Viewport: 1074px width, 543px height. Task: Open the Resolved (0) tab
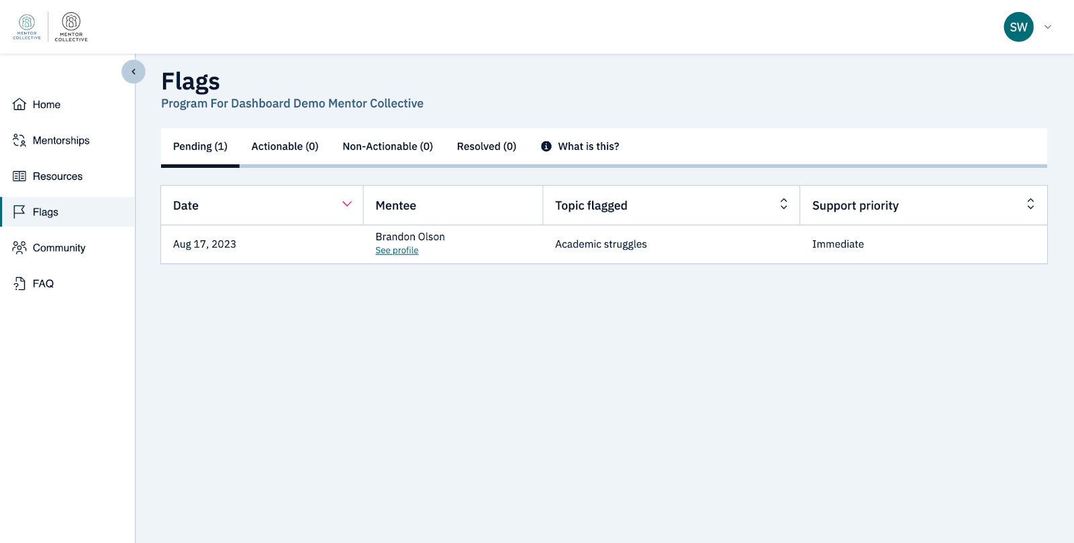click(486, 146)
